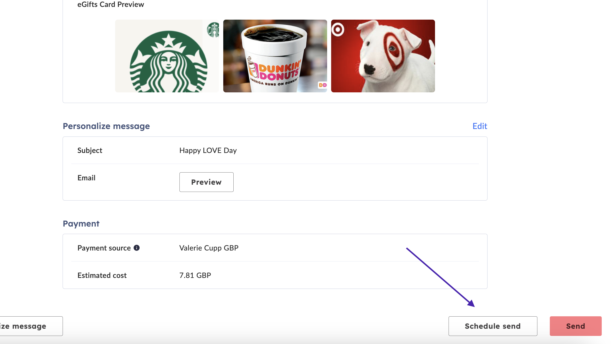Open the email Preview
Viewport: 615px width, 344px height.
tap(207, 182)
